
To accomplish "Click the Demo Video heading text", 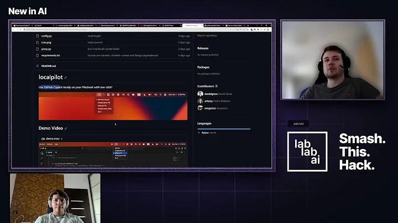I will point(51,128).
